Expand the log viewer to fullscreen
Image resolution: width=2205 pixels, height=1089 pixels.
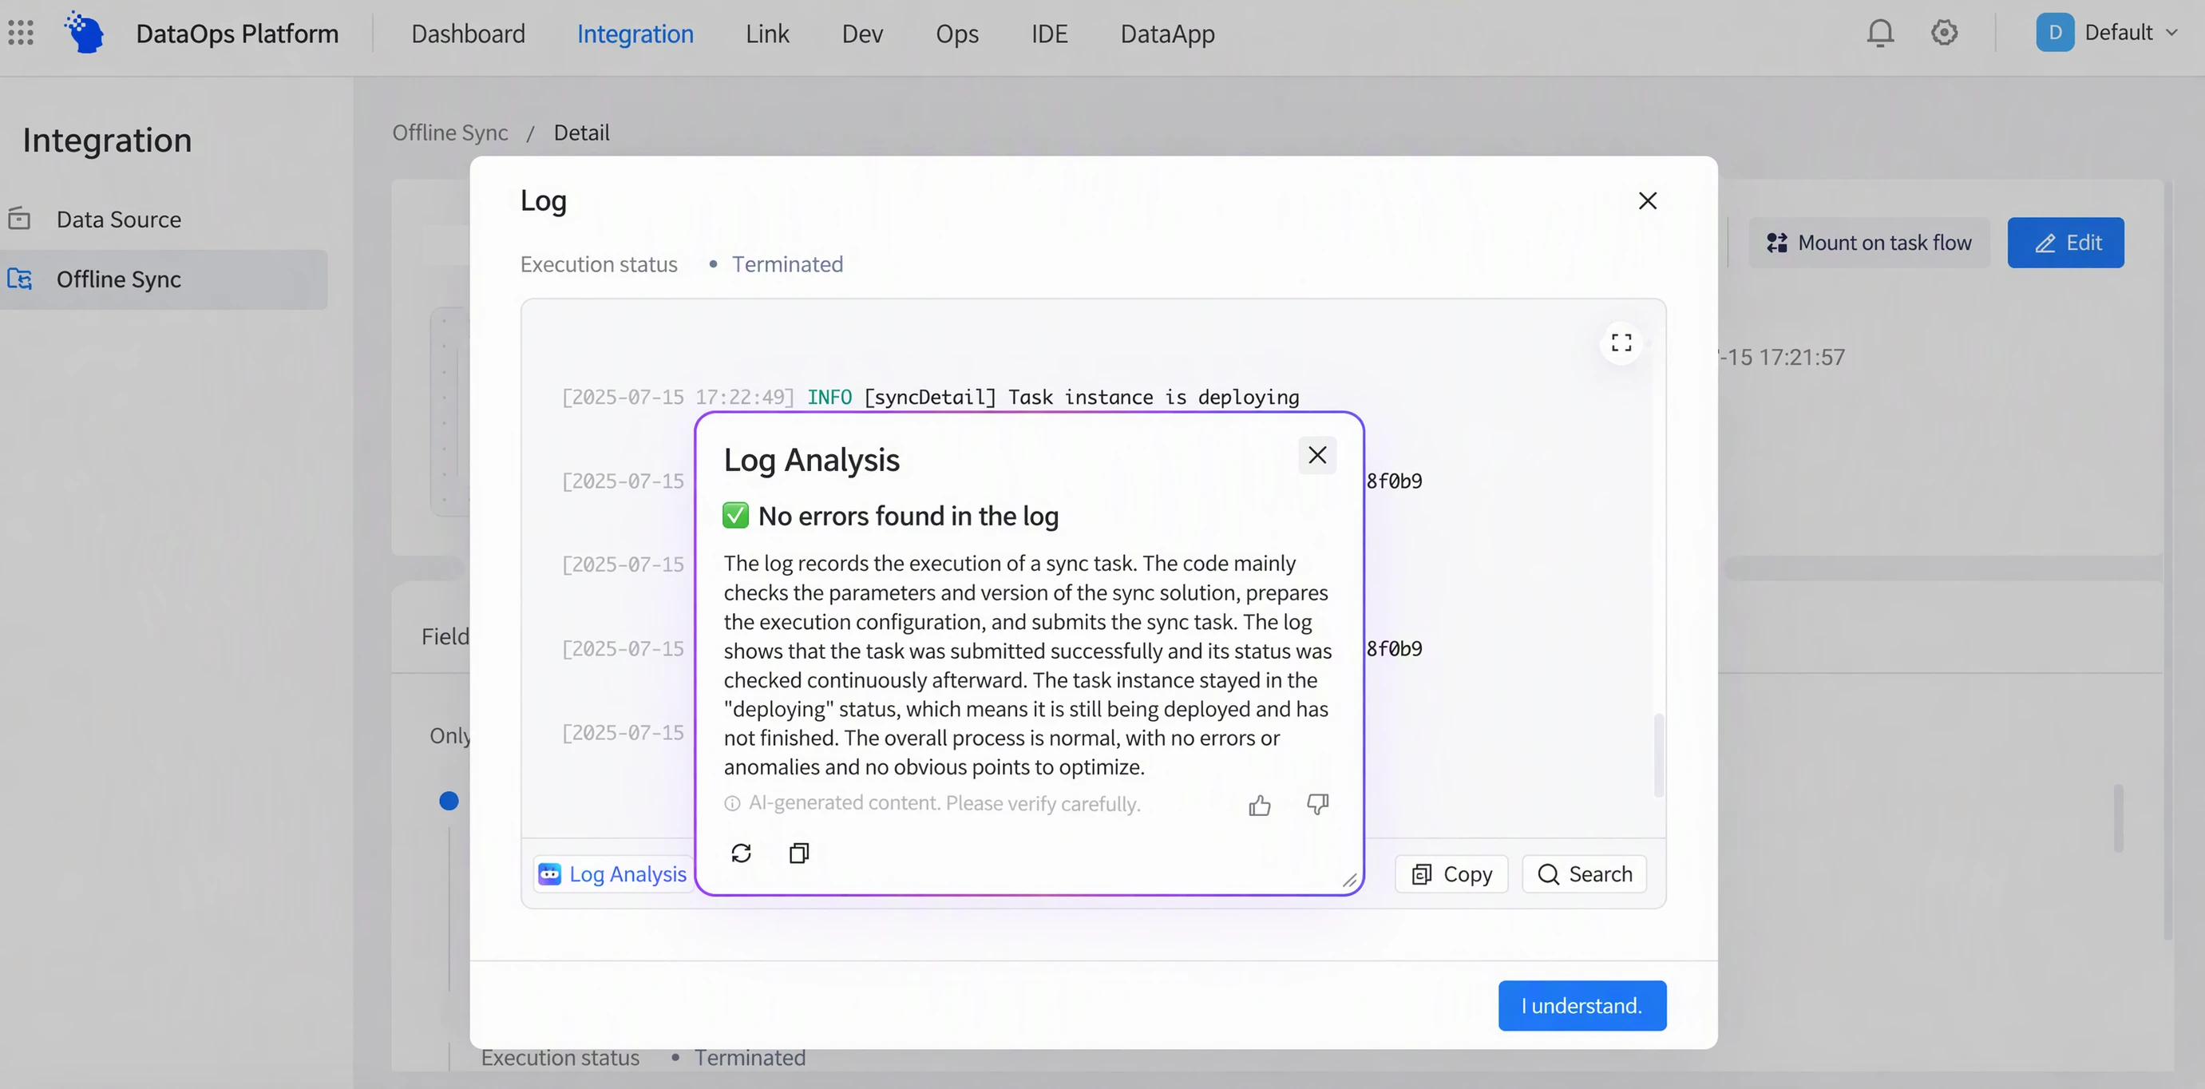coord(1621,343)
